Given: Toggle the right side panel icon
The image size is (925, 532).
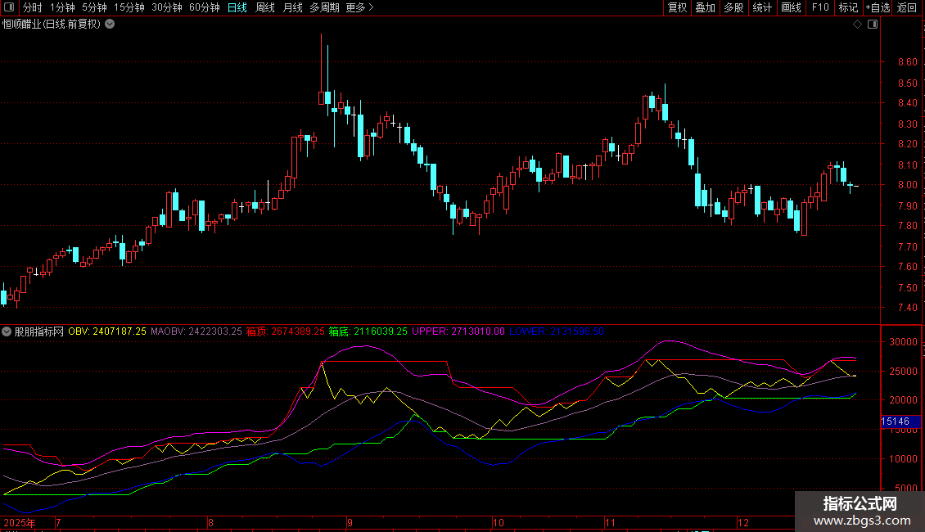Looking at the screenshot, I should click(873, 25).
